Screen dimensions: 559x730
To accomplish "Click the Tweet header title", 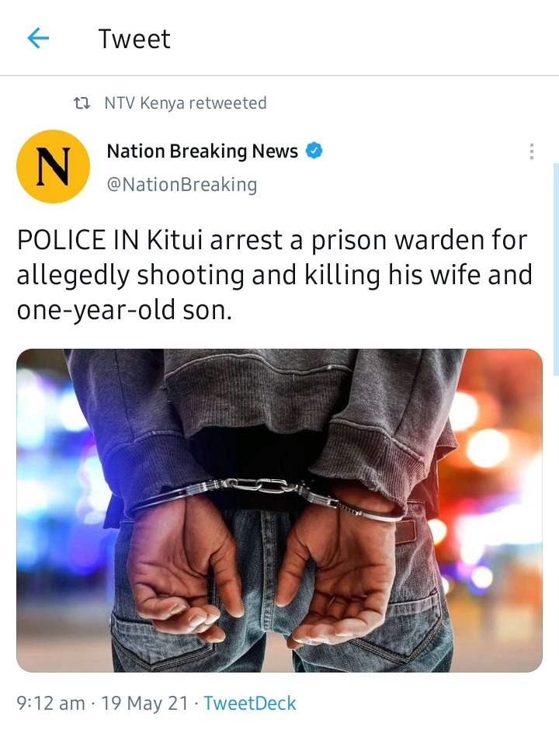I will coord(134,39).
